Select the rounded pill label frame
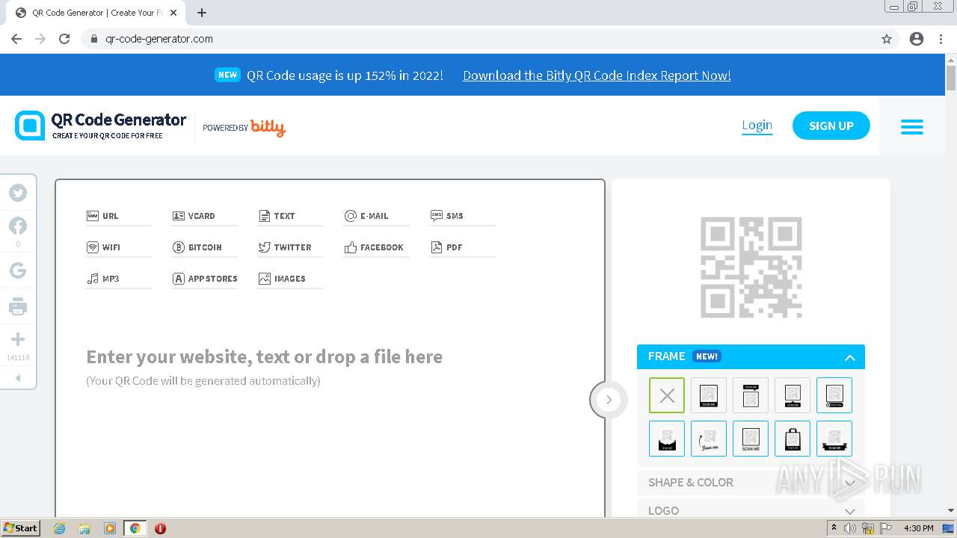957x538 pixels. (834, 395)
